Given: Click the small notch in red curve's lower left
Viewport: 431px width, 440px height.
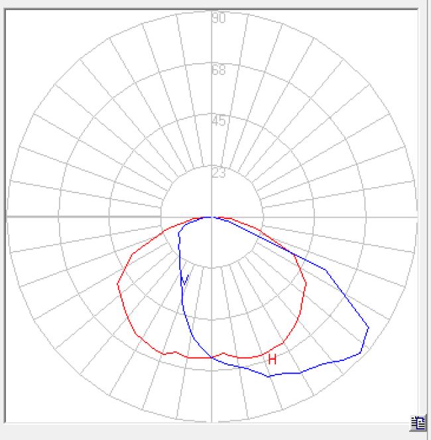Looking at the screenshot, I should click(x=174, y=352).
